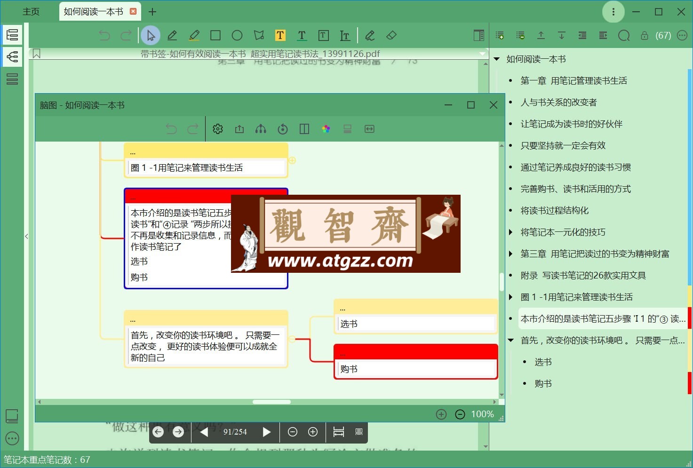Select the text box tool

(x=324, y=35)
